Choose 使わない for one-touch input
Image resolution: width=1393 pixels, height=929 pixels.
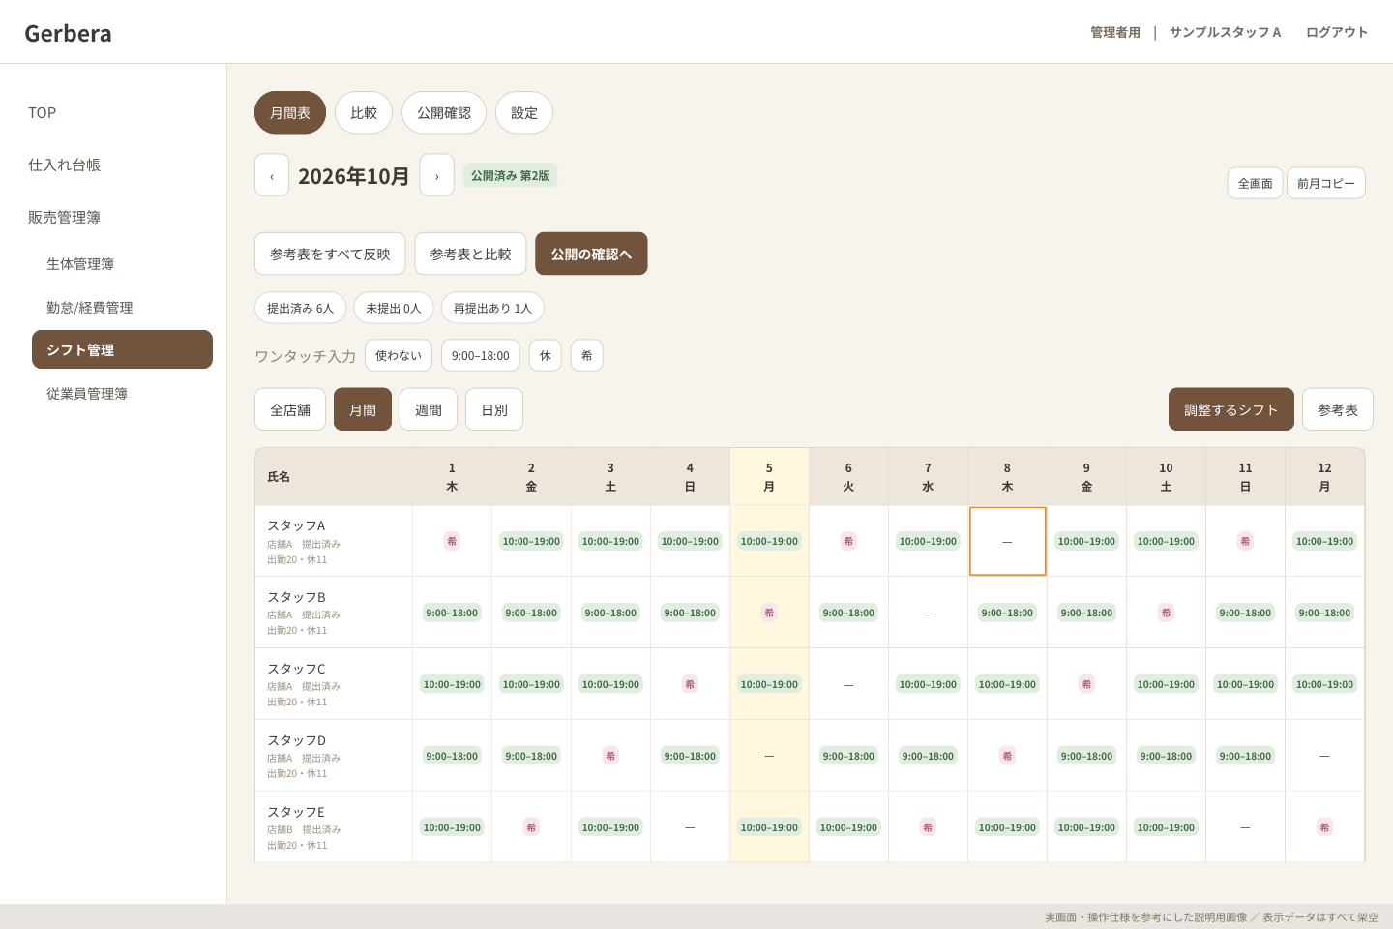pyautogui.click(x=399, y=355)
